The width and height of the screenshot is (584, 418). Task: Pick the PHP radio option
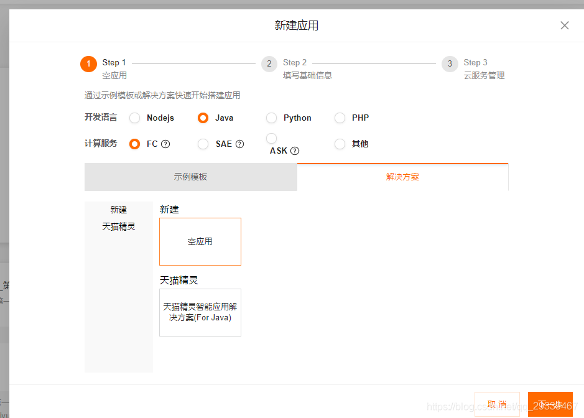[340, 118]
